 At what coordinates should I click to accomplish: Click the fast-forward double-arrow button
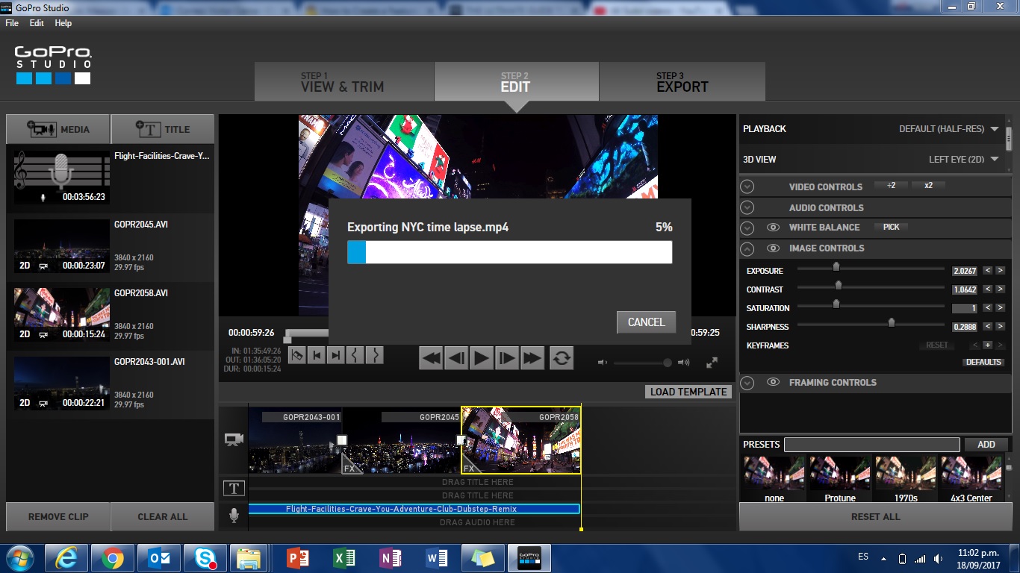(x=532, y=358)
